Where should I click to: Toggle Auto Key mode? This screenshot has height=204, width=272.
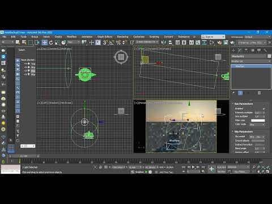[221, 167]
